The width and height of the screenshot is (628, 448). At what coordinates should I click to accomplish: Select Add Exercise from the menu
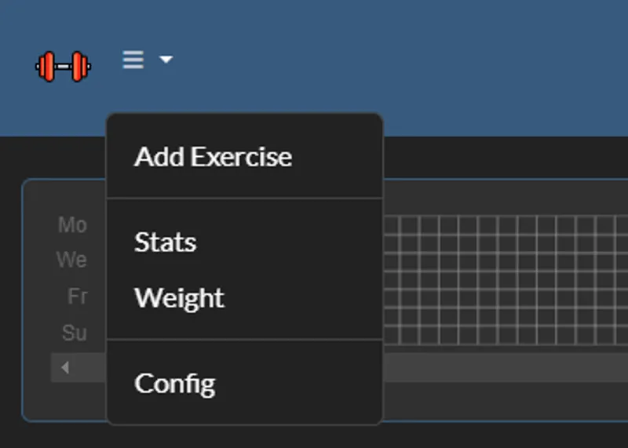point(213,157)
